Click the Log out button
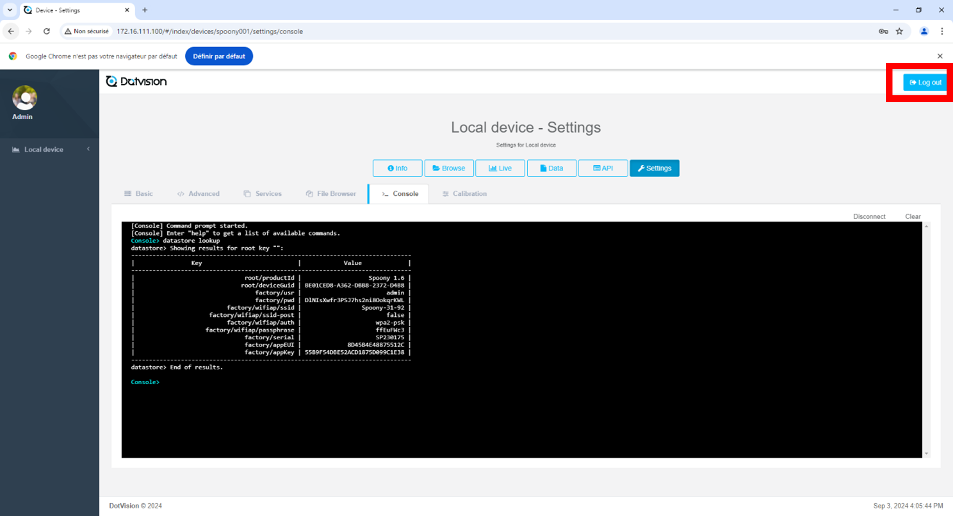This screenshot has width=953, height=516. (925, 82)
